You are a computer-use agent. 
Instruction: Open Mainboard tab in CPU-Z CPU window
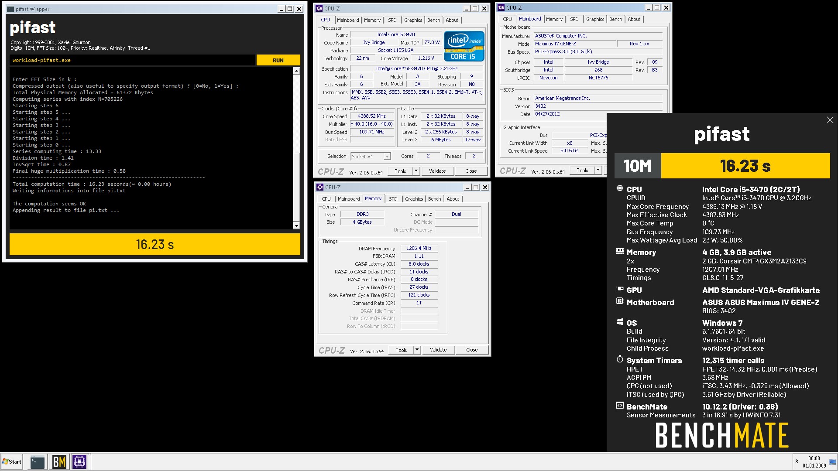[x=348, y=20]
